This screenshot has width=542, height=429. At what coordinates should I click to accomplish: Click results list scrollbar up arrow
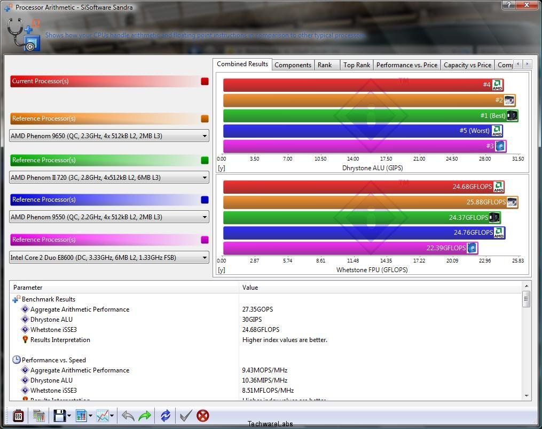pyautogui.click(x=526, y=286)
